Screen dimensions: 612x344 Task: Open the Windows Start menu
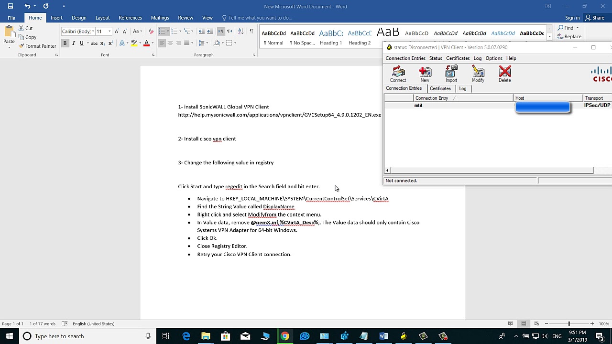tap(9, 336)
